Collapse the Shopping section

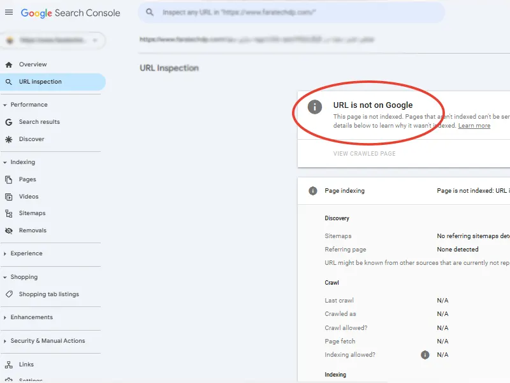[5, 277]
